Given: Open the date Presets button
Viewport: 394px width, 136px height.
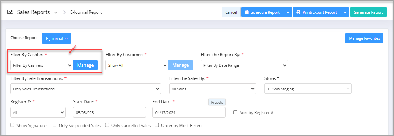Looking at the screenshot, I should [x=217, y=102].
